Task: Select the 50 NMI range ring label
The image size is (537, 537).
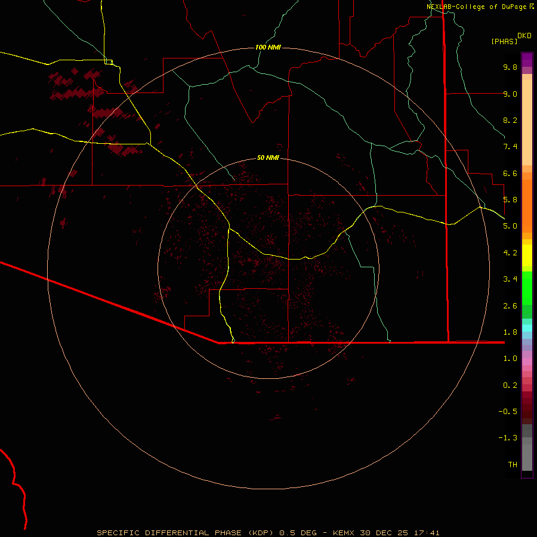Action: click(x=268, y=158)
